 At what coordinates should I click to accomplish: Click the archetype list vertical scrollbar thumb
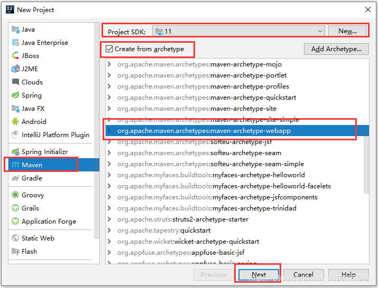tap(366, 162)
